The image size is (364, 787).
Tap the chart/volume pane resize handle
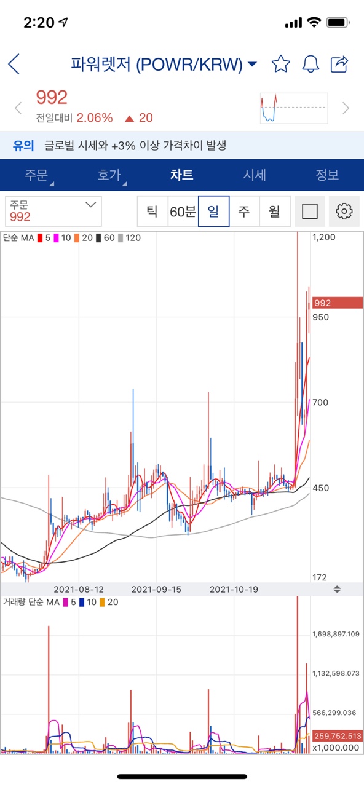337,589
